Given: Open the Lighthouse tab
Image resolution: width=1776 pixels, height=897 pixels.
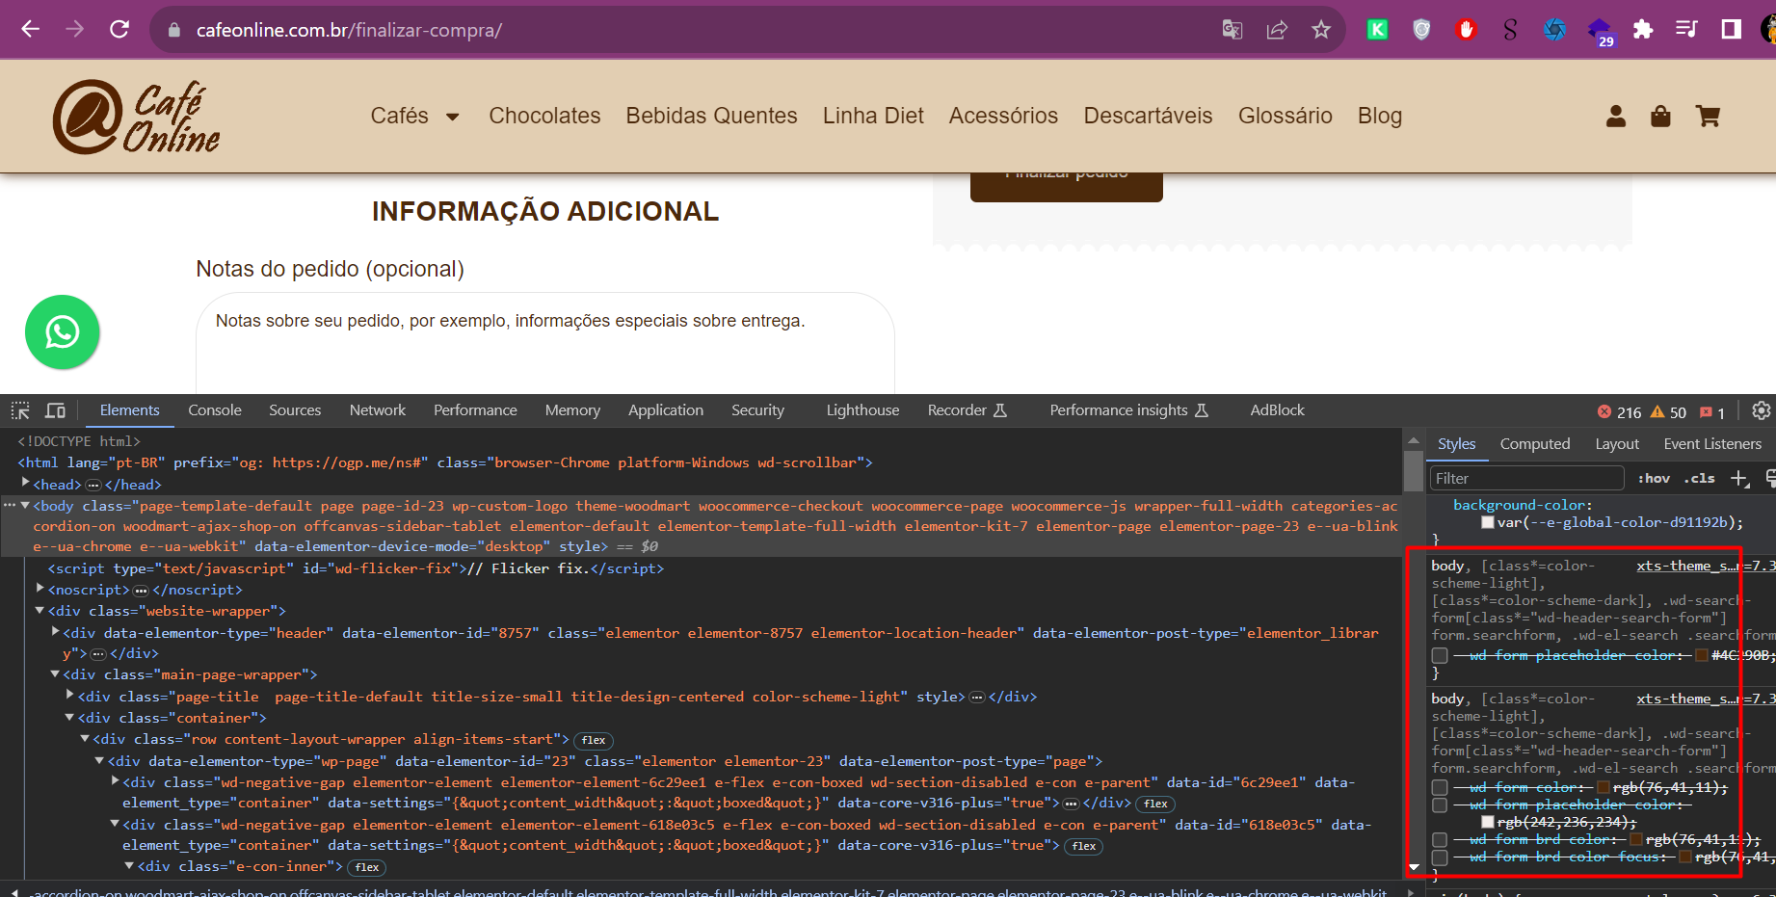Looking at the screenshot, I should [862, 410].
